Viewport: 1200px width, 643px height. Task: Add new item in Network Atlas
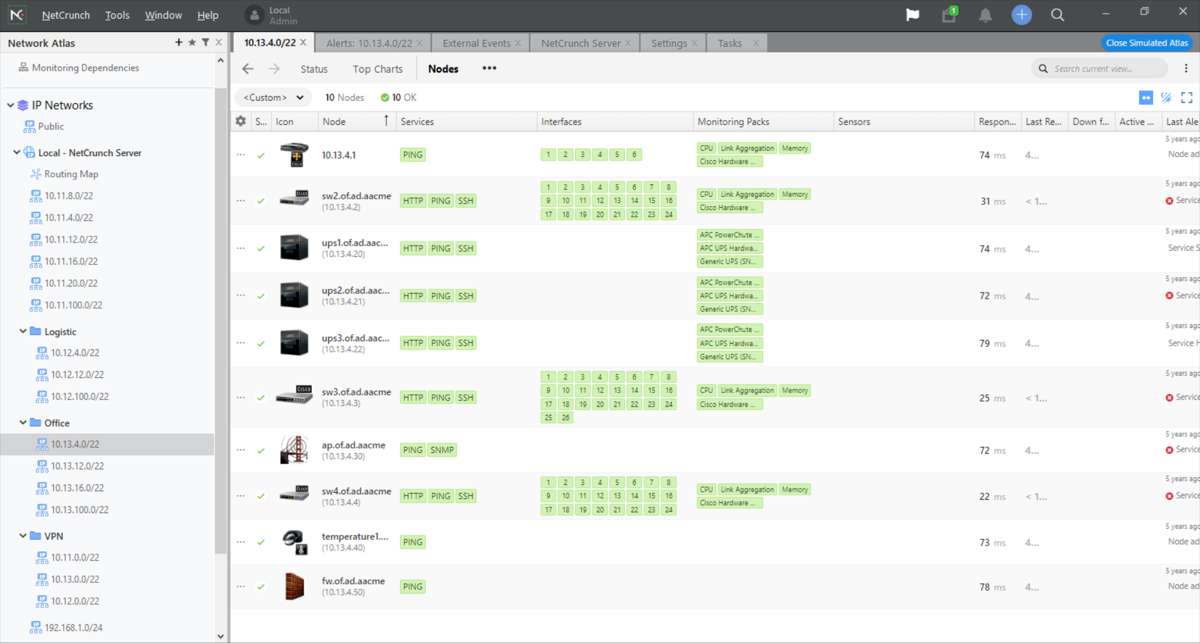point(179,42)
